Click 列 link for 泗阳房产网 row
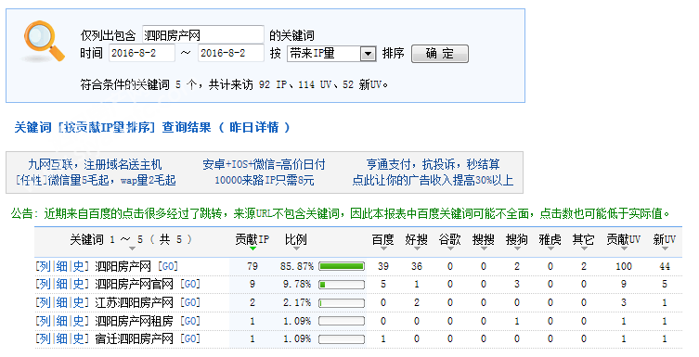 point(45,266)
